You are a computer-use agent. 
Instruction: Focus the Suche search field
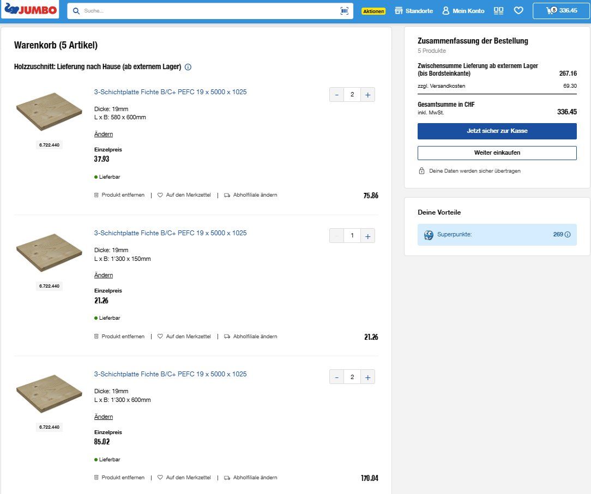pyautogui.click(x=210, y=11)
